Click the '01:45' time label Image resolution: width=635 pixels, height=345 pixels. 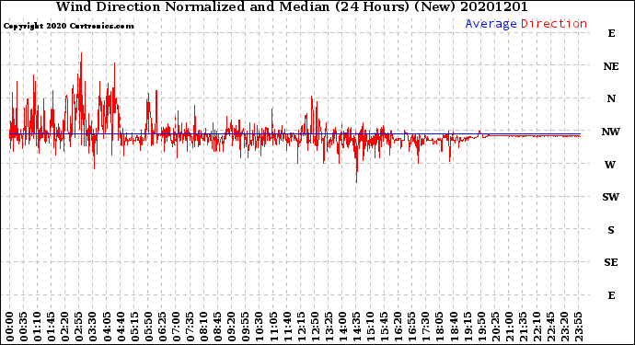pos(52,327)
